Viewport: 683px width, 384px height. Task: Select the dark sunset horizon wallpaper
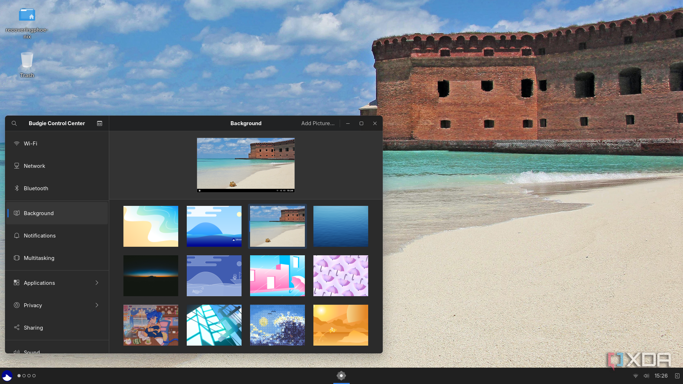point(151,276)
